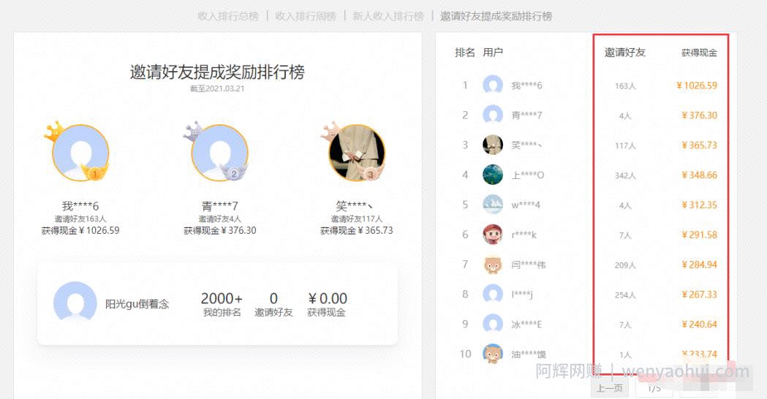Click first-place avatar with gold crown
Viewport: 767px width, 399px height.
coord(80,153)
